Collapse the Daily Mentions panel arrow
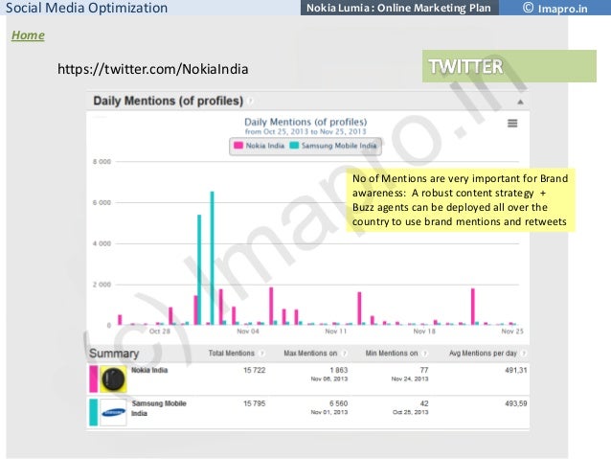The height and width of the screenshot is (459, 611). (x=520, y=103)
